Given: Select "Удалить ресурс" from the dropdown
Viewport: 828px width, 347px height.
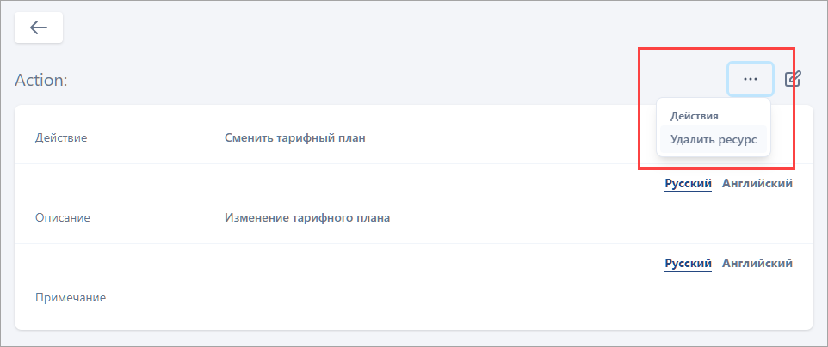Looking at the screenshot, I should coord(713,139).
